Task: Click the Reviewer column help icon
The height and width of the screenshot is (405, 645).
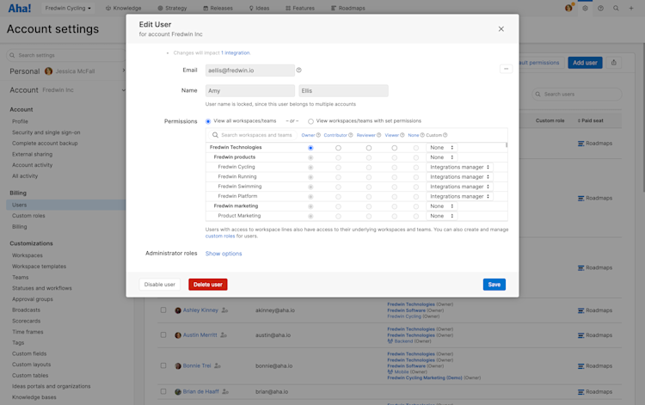Action: click(379, 135)
